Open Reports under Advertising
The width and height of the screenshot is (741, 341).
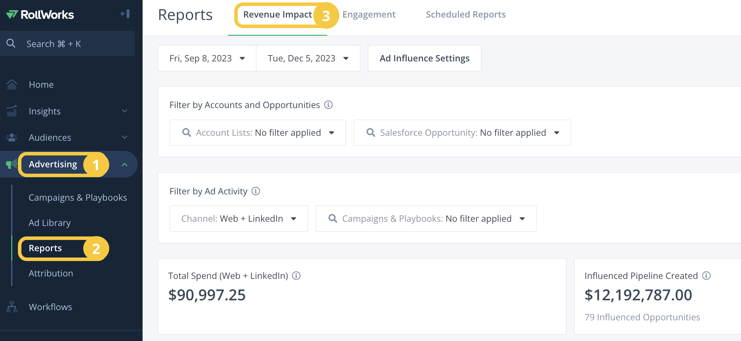45,248
